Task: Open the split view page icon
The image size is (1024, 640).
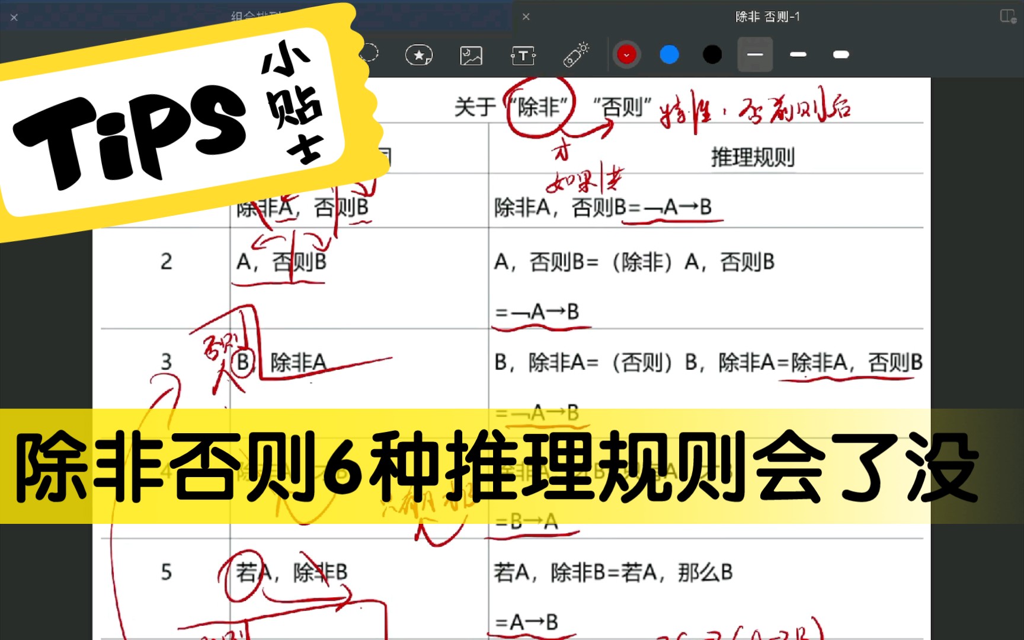Action: (x=1008, y=16)
